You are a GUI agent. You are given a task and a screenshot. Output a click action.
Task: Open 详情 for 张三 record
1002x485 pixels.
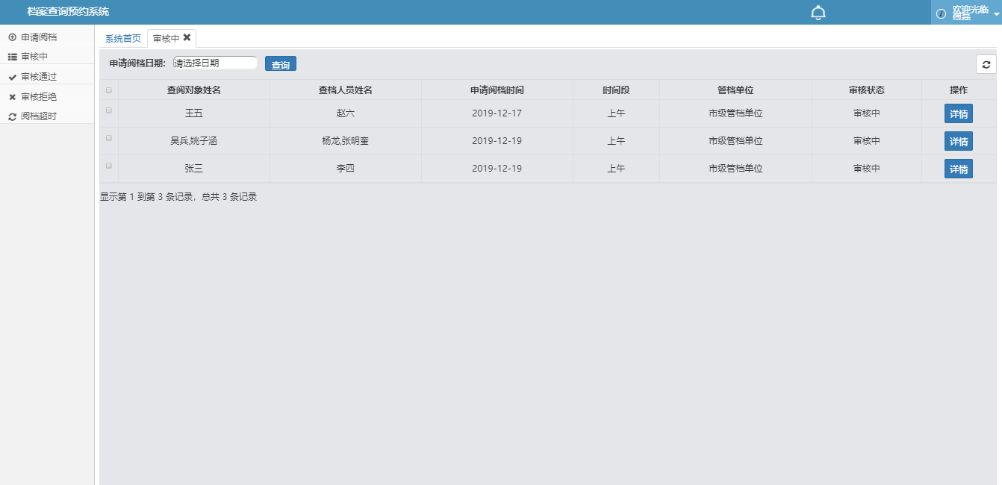pos(958,169)
